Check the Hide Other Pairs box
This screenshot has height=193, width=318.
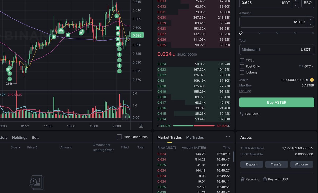pyautogui.click(x=120, y=137)
